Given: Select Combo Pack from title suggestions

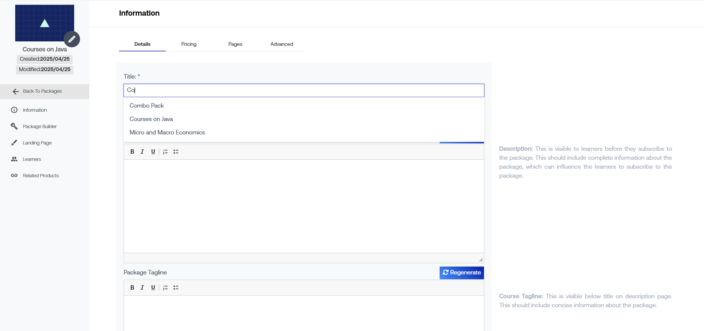Looking at the screenshot, I should point(147,106).
